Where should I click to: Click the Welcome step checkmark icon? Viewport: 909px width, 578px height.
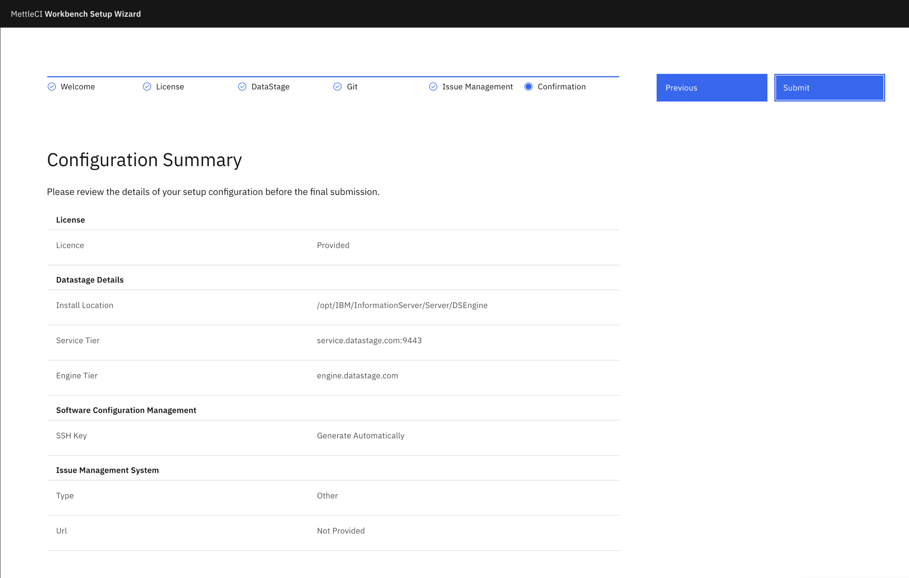(x=52, y=87)
